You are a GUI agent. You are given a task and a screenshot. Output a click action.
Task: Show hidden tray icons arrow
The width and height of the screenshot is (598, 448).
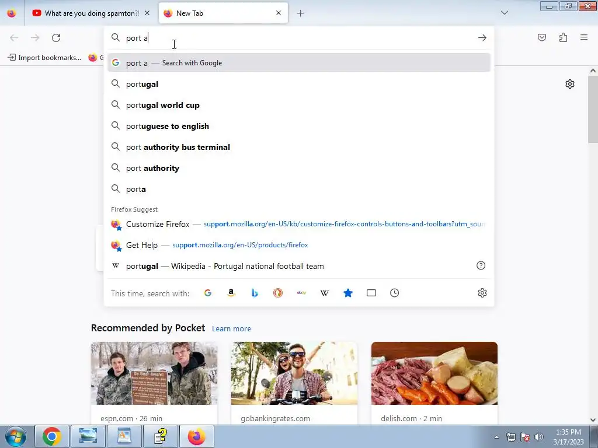pos(496,437)
